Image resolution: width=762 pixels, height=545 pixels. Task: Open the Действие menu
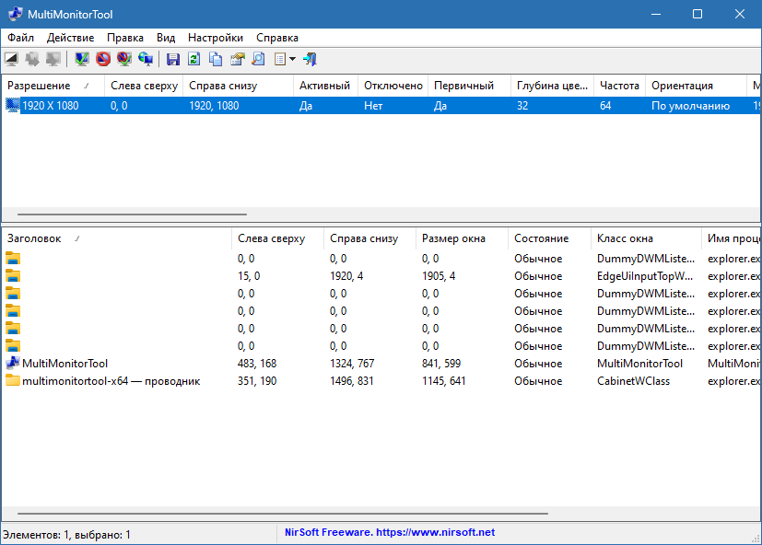pos(70,38)
